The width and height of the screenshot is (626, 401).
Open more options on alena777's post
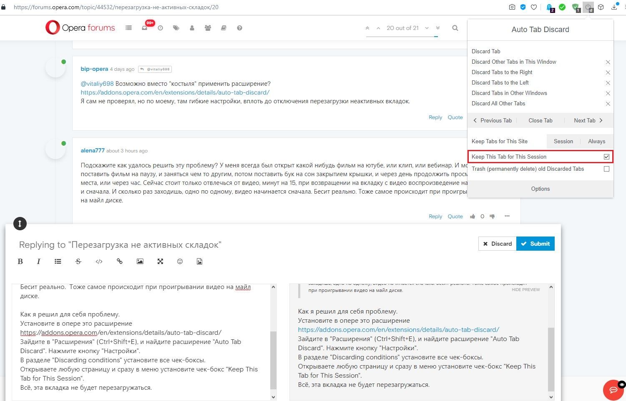507,216
